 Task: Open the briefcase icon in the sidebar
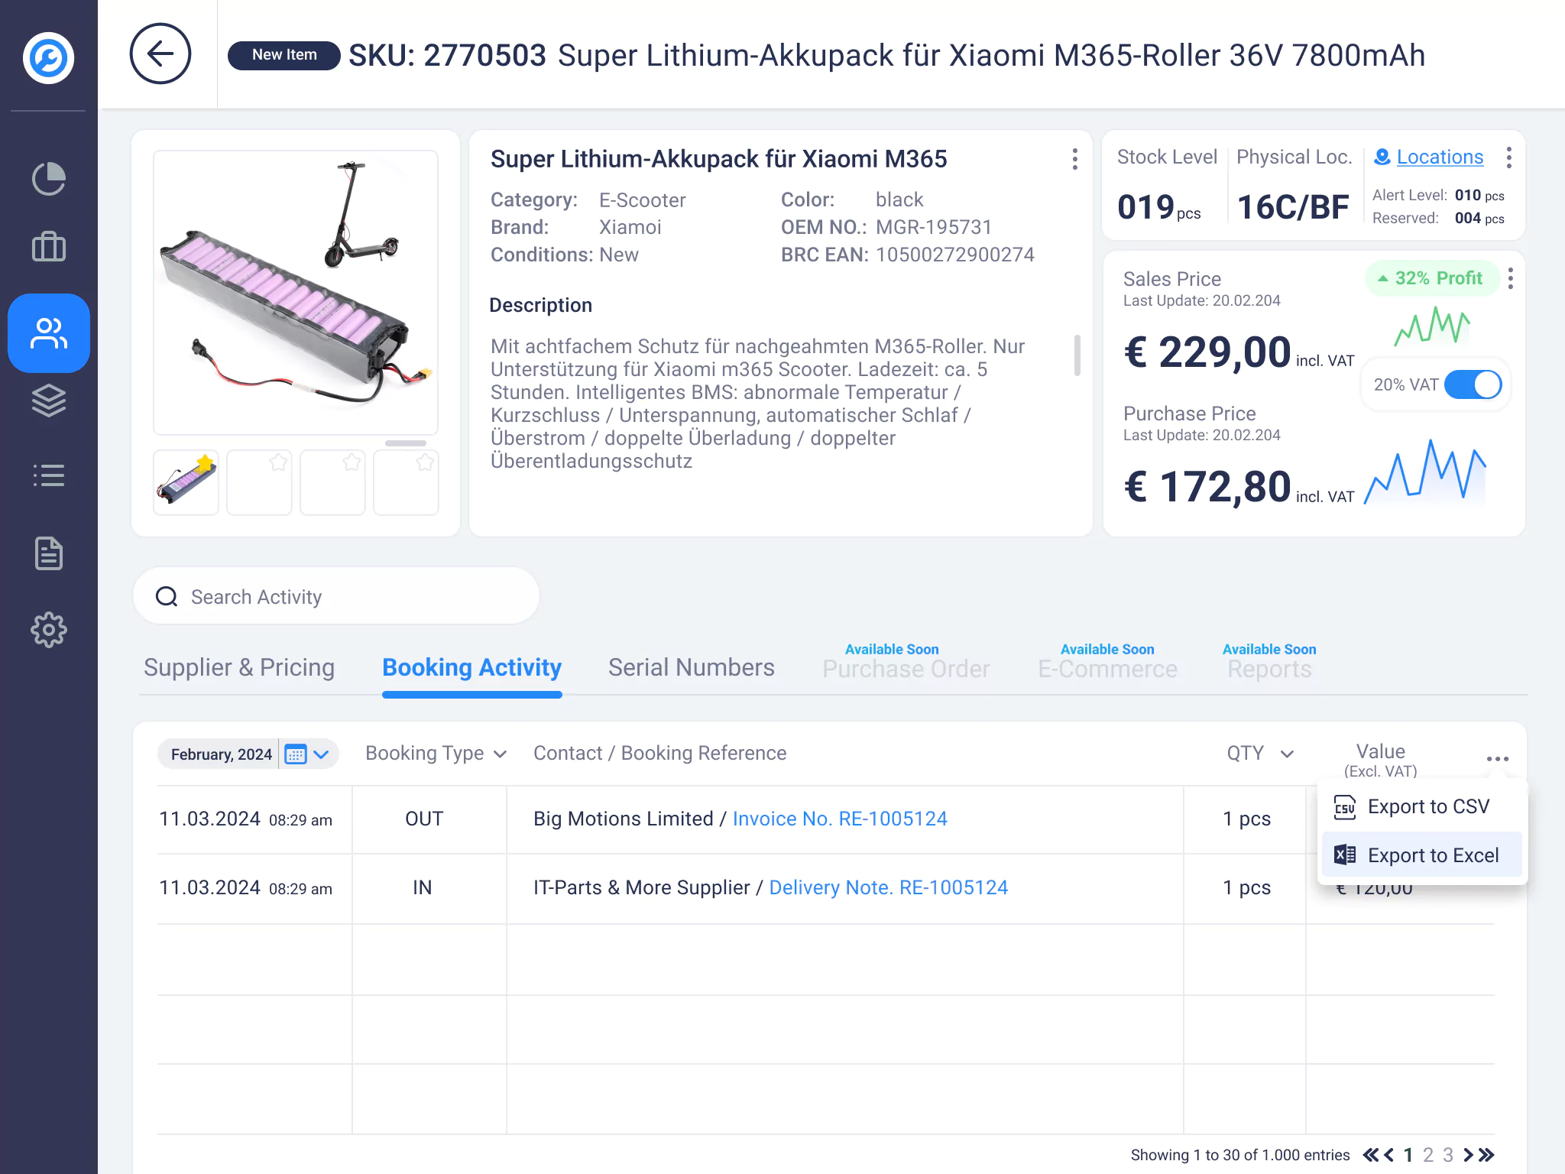click(48, 248)
